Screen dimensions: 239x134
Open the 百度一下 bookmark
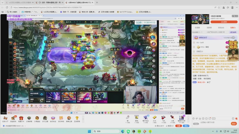[x=68, y=12]
